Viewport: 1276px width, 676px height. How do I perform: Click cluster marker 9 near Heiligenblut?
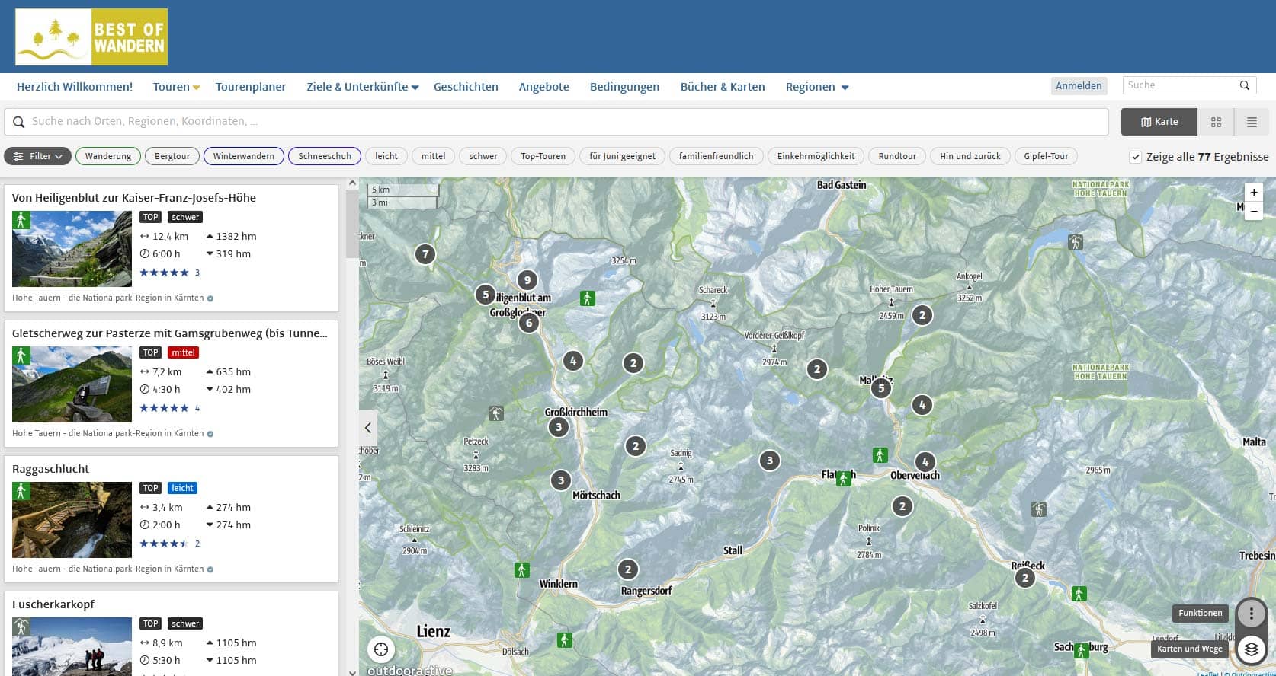tap(527, 280)
